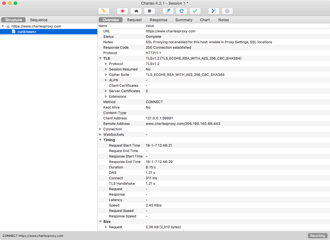Repeat the request with the refresh icon
This screenshot has height=240, width=330.
(x=182, y=11)
